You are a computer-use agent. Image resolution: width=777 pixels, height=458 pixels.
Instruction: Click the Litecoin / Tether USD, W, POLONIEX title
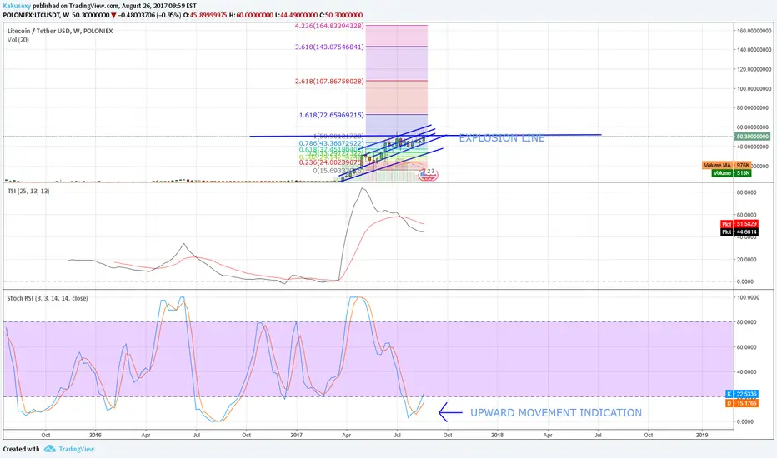coord(60,31)
